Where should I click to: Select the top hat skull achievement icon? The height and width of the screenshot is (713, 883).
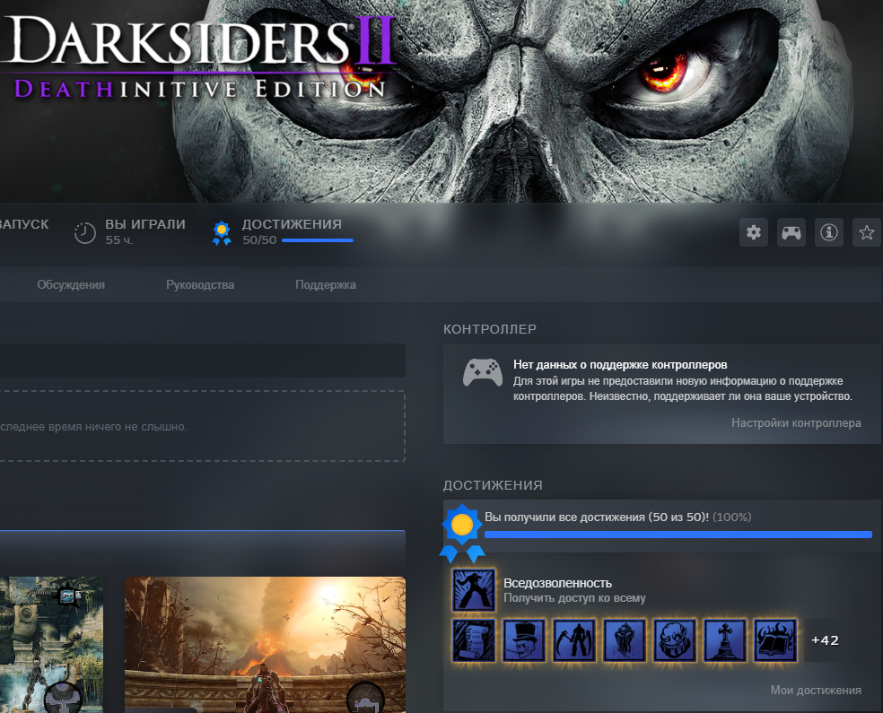pyautogui.click(x=524, y=640)
